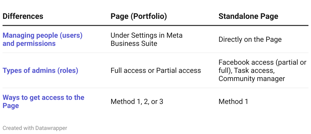Click the 'Facebook access (partial or full)' cell text

[x=263, y=66]
